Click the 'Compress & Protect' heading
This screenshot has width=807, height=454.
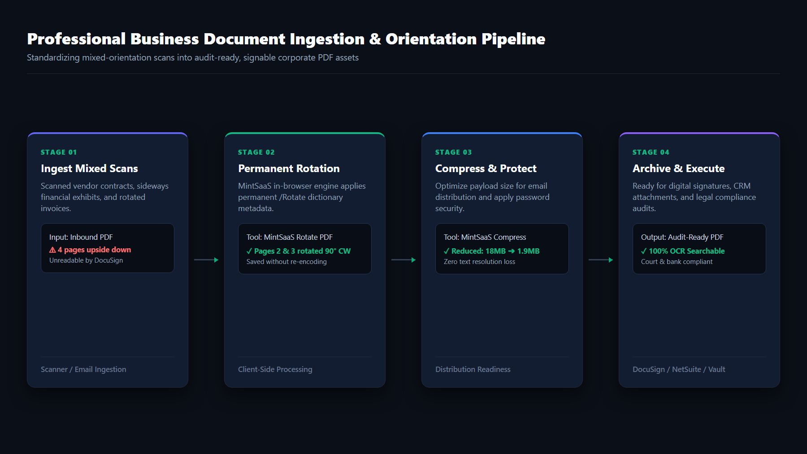[486, 169]
